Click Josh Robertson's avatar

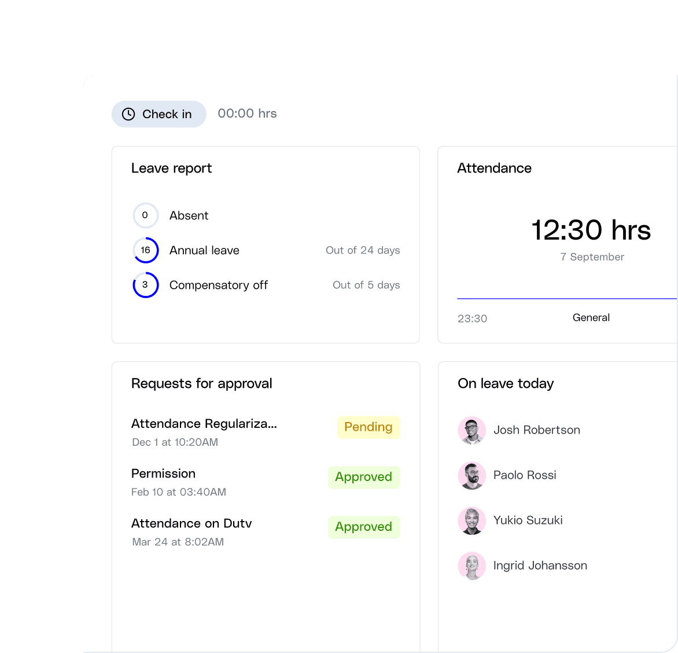click(471, 431)
